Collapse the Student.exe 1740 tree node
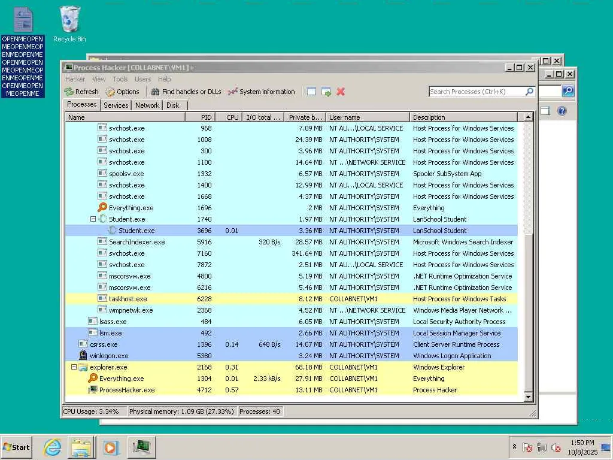This screenshot has height=460, width=613. tap(93, 219)
